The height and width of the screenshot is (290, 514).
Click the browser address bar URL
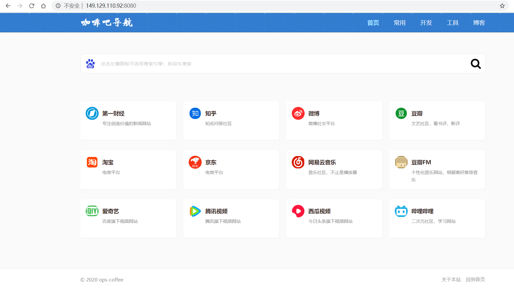(x=111, y=6)
